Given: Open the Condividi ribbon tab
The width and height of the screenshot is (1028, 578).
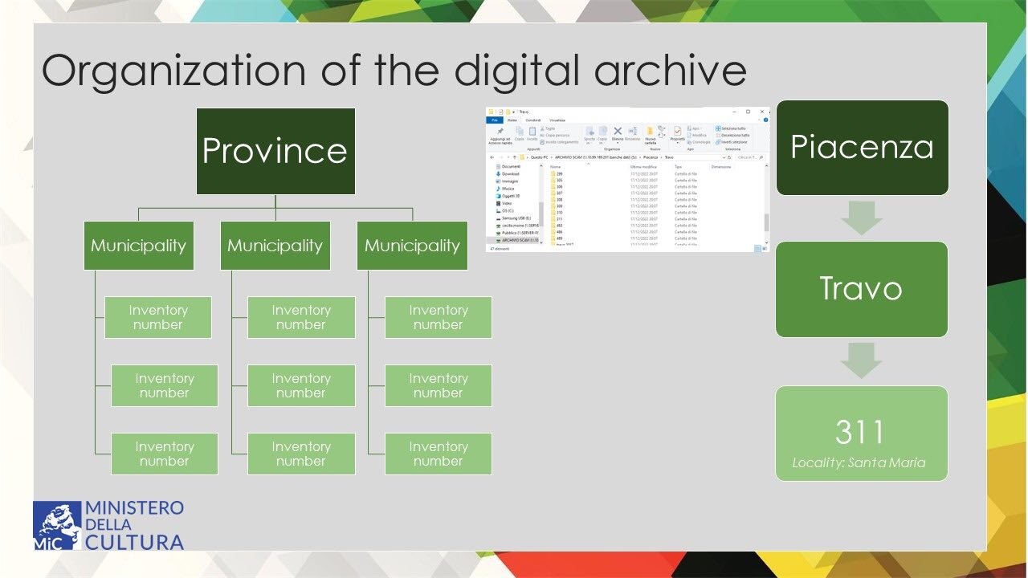Looking at the screenshot, I should (532, 120).
